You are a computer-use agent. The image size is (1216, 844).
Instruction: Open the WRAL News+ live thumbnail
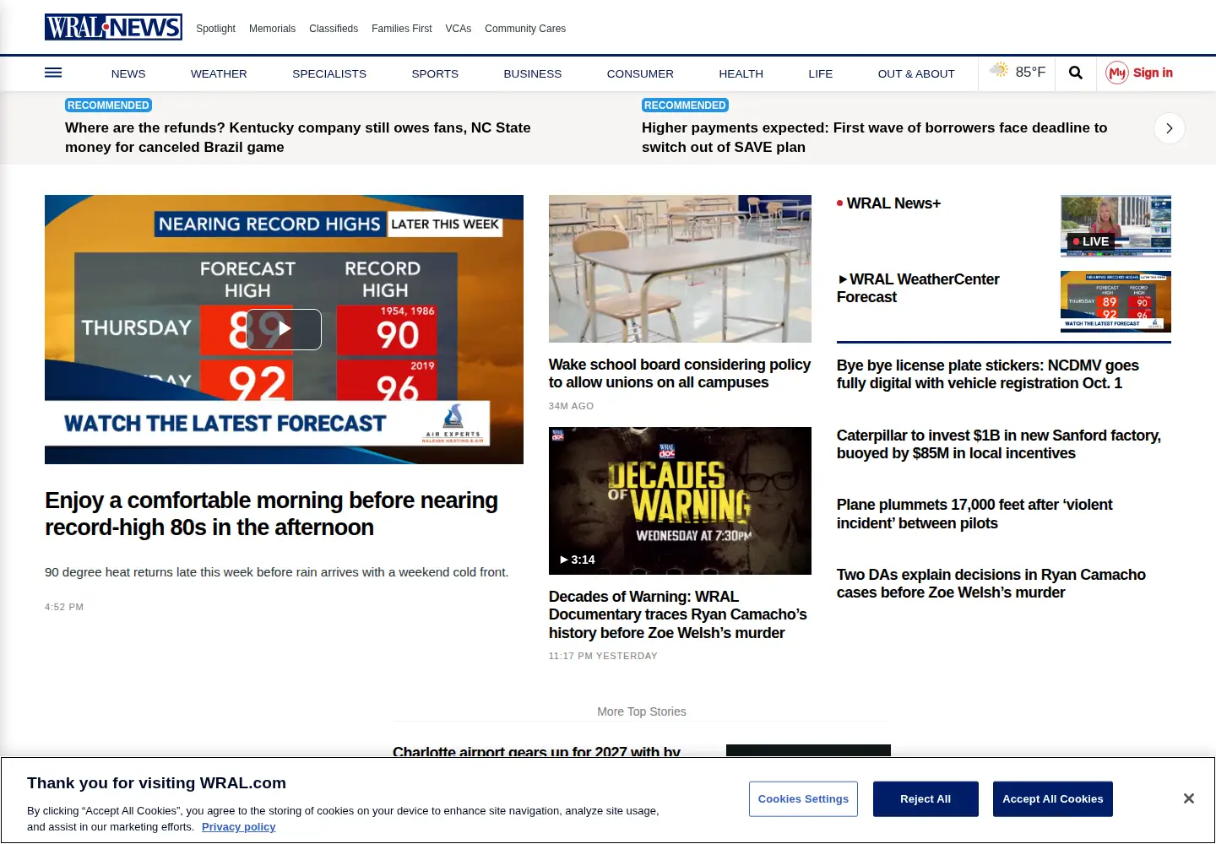click(x=1116, y=226)
